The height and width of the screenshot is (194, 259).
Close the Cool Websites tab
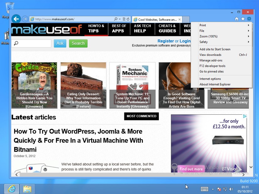click(180, 19)
